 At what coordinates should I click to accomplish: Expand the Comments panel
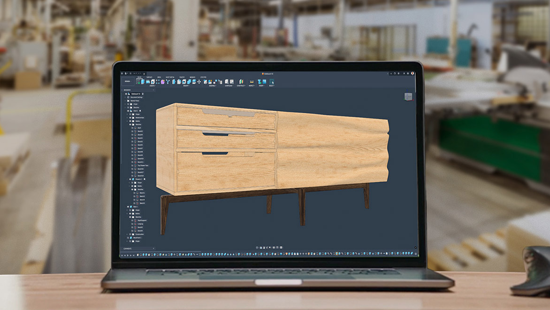pos(153,248)
